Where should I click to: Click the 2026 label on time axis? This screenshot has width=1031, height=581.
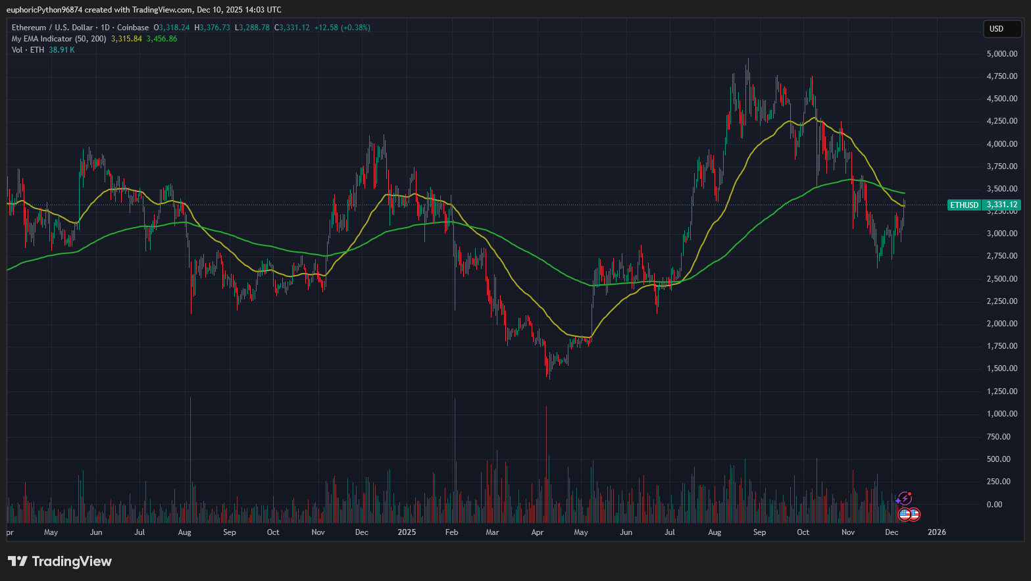[936, 532]
